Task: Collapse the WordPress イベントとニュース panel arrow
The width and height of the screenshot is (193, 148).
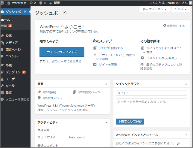Action: click(x=186, y=135)
